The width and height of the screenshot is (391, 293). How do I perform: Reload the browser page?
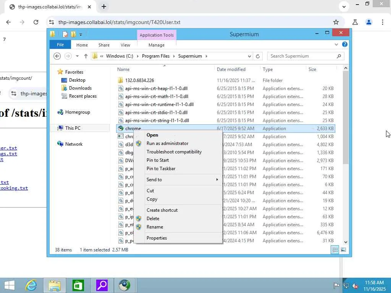[36, 22]
